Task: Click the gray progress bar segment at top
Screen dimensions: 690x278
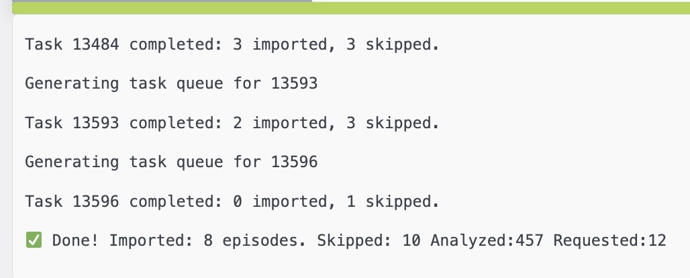Action: [x=162, y=1]
